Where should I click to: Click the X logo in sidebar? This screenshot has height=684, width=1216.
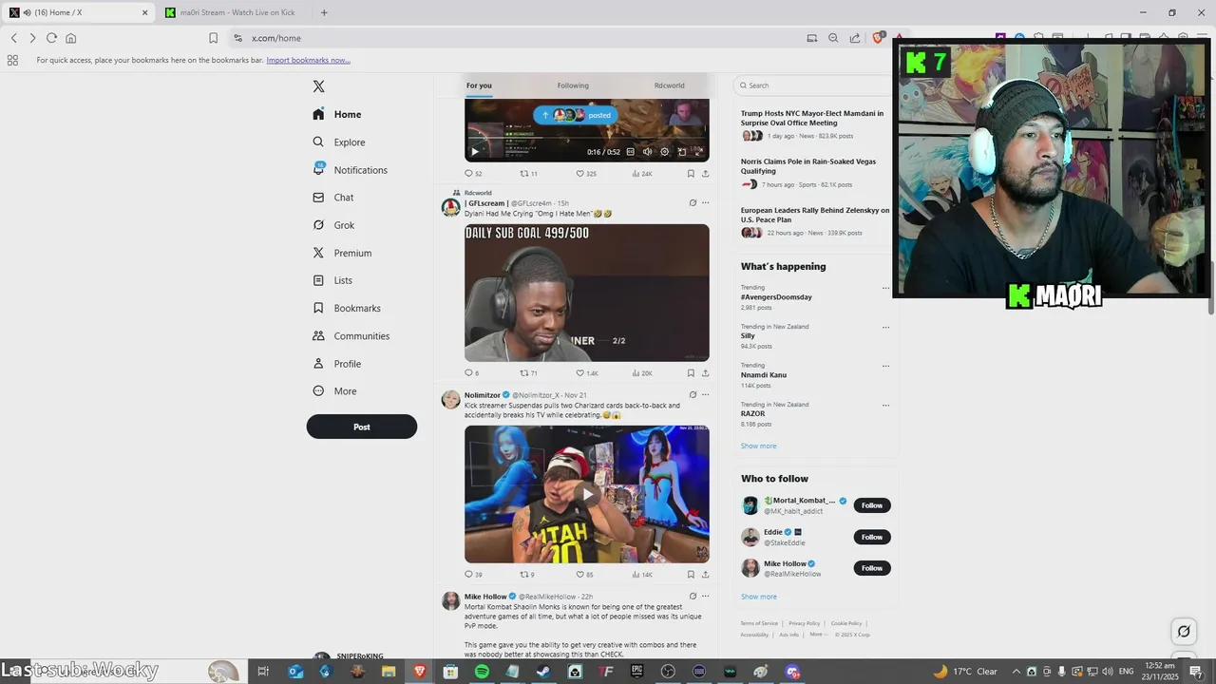[x=319, y=86]
